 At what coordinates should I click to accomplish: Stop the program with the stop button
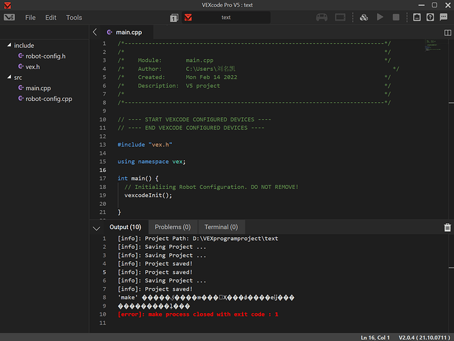[396, 17]
